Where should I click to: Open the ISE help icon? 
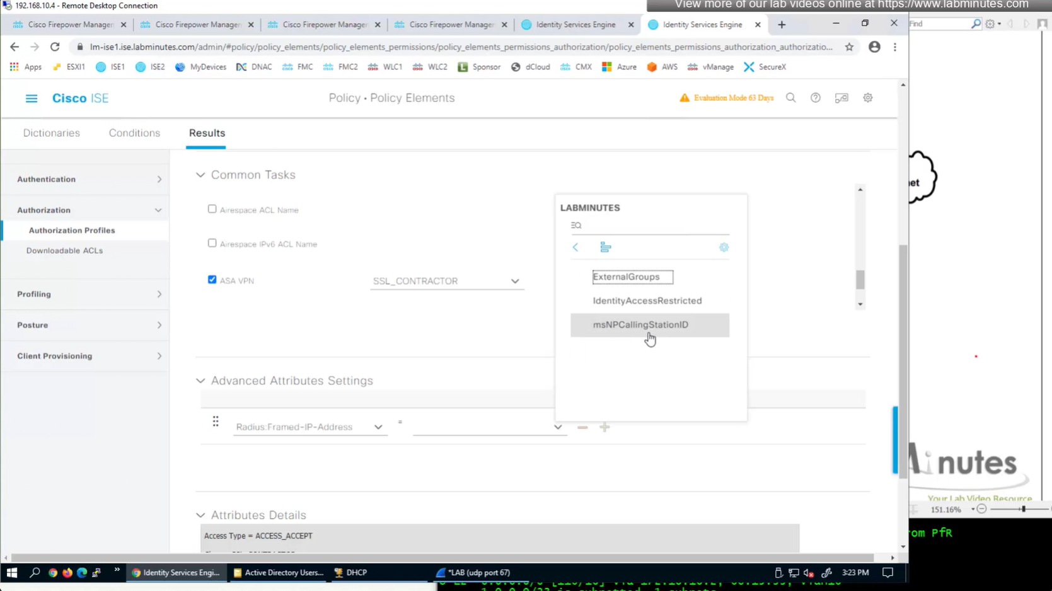tap(815, 98)
